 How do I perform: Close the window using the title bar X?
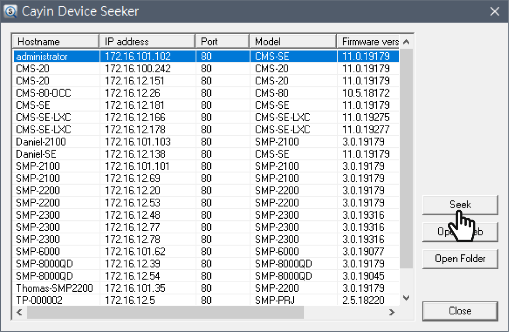495,11
